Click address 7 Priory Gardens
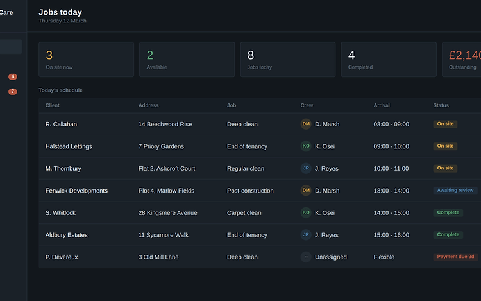The image size is (481, 301). 161,146
